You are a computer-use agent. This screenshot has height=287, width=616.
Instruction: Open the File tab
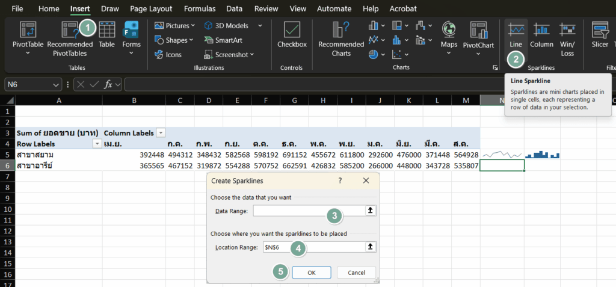[17, 8]
